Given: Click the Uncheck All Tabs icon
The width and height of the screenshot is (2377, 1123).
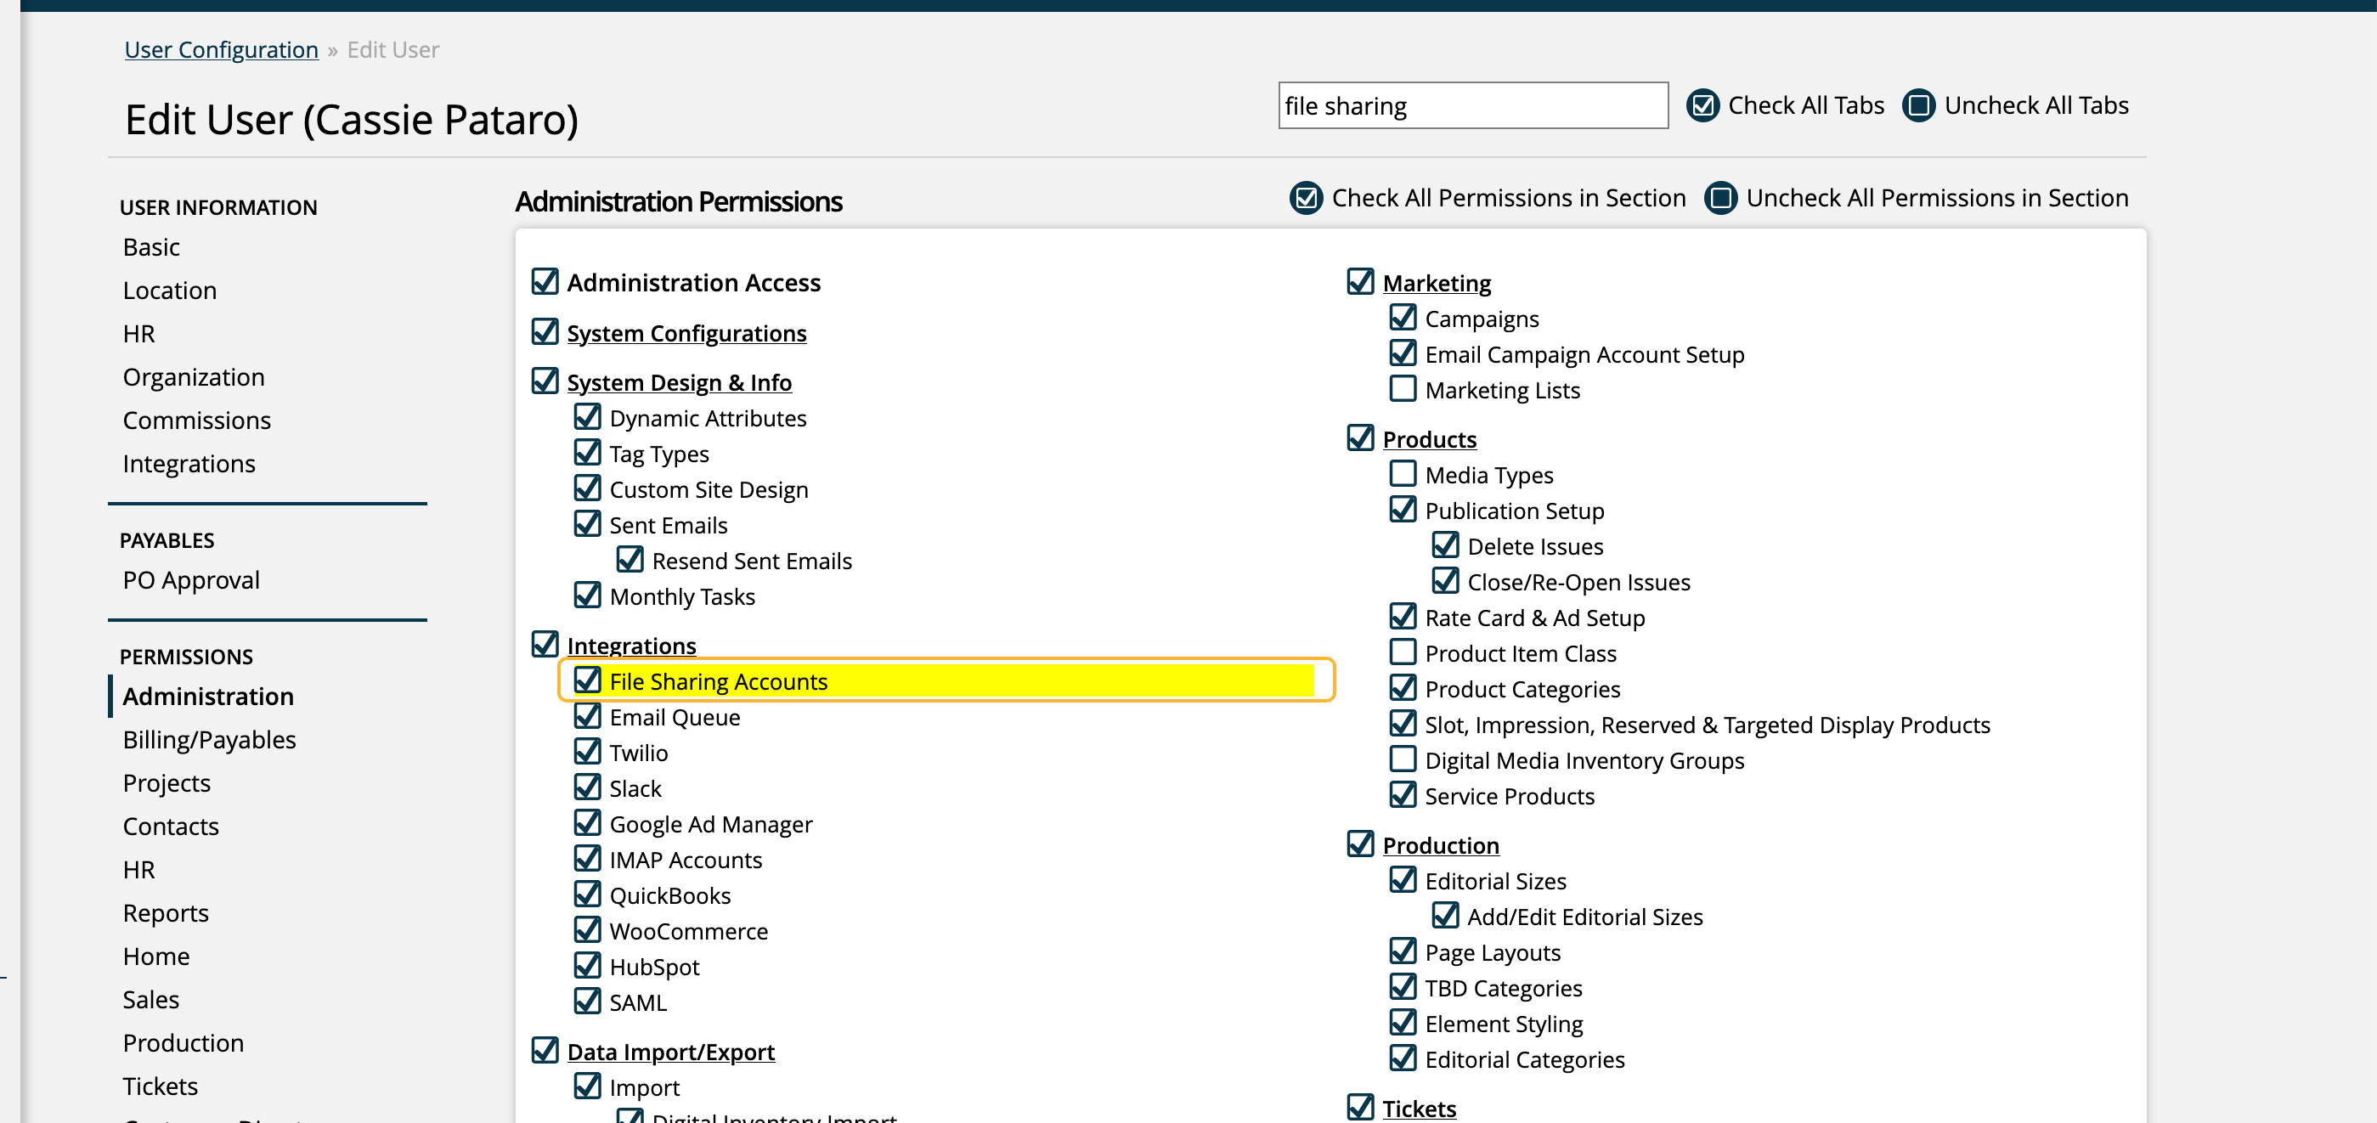Looking at the screenshot, I should 1917,105.
